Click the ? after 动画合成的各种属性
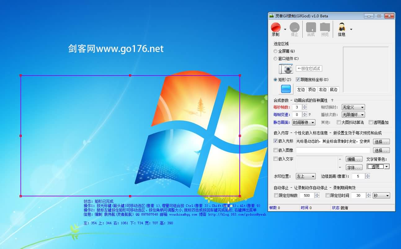401x249 pixels. (332, 100)
